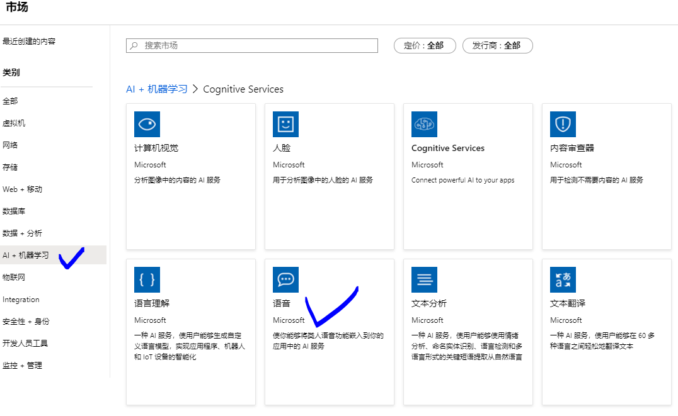Switch to the 数据库 category

point(15,211)
